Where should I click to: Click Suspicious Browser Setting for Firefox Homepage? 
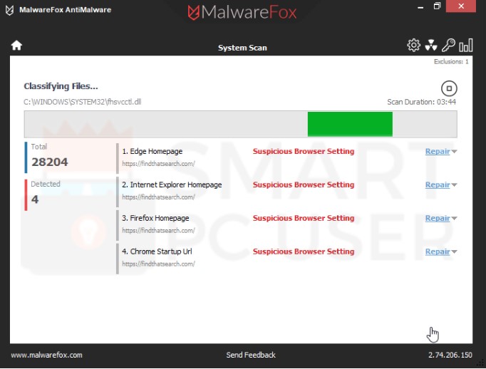[304, 218]
